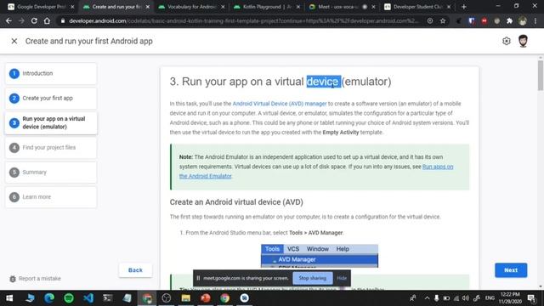544x306 pixels.
Task: Select step 3 Run your app on a virtual device
Action: (x=51, y=122)
